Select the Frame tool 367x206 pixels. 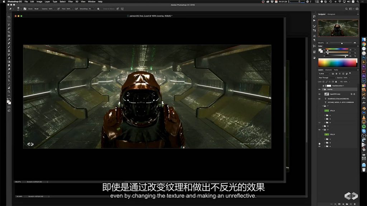click(9, 36)
